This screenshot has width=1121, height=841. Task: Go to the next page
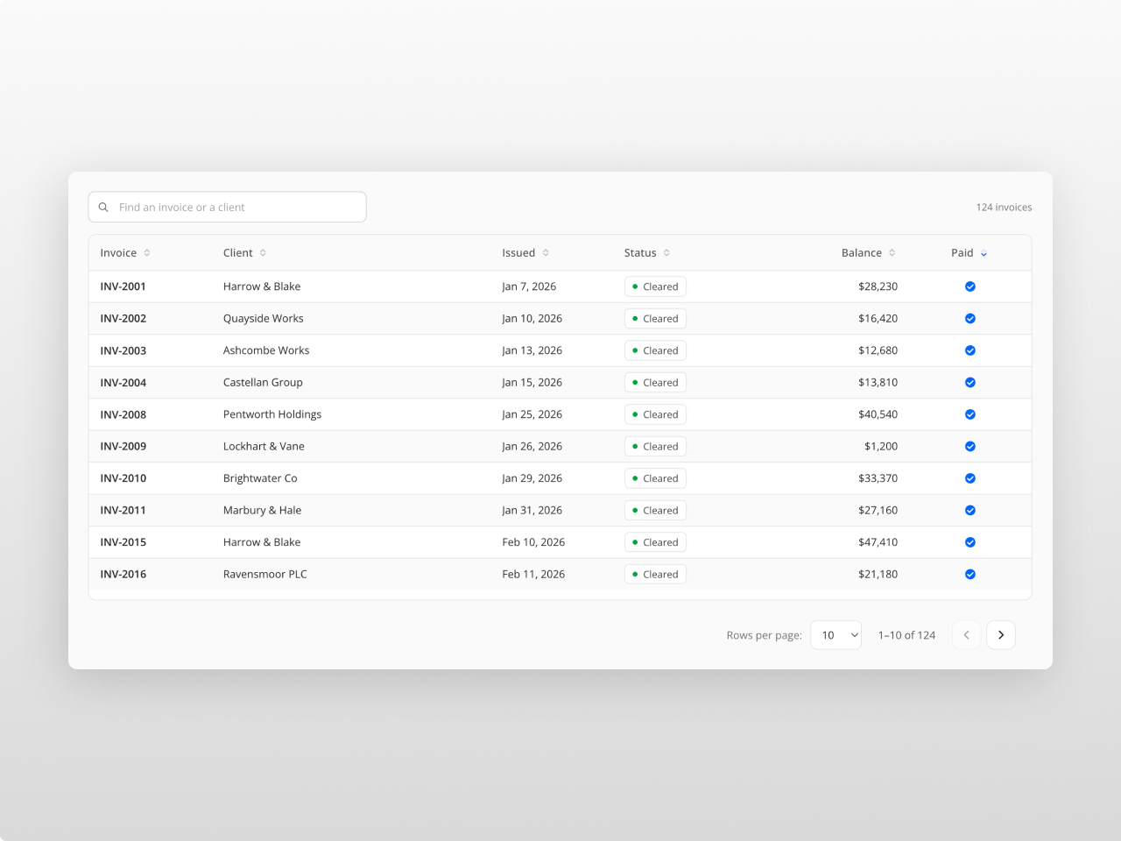click(1001, 635)
